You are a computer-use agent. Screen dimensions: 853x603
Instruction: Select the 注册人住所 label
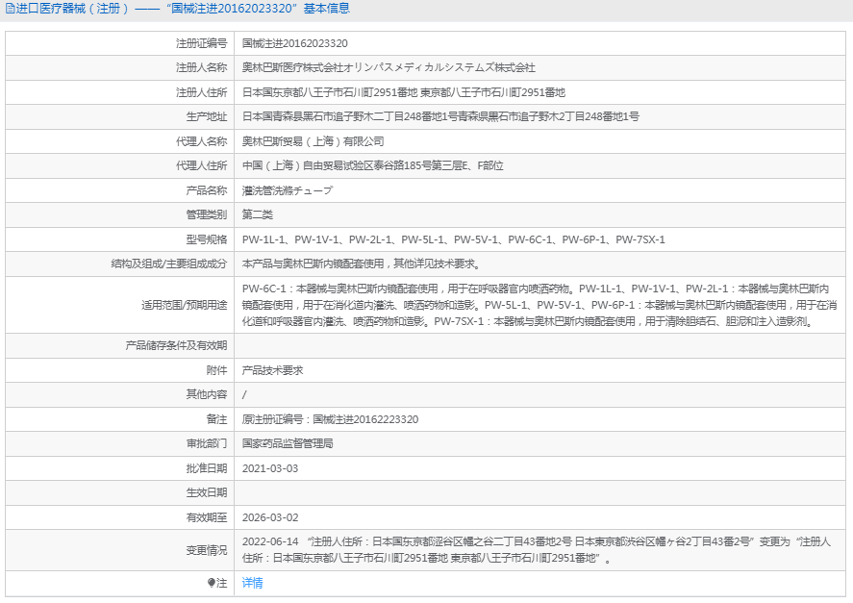pos(201,92)
